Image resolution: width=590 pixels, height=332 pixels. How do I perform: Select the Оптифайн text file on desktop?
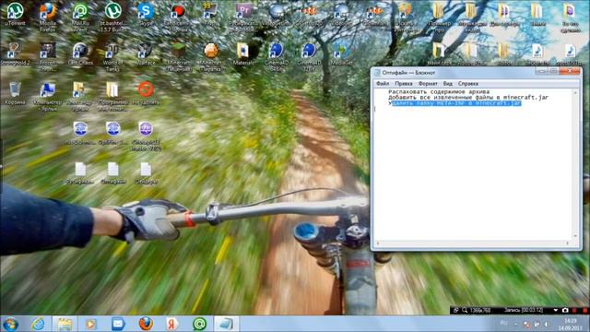click(x=112, y=172)
